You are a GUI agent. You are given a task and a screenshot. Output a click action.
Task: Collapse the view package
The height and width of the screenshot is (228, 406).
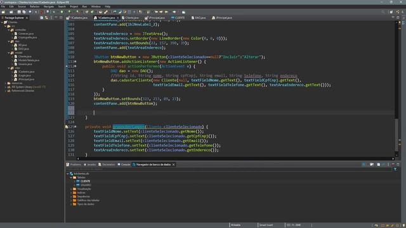pyautogui.click(x=9, y=68)
